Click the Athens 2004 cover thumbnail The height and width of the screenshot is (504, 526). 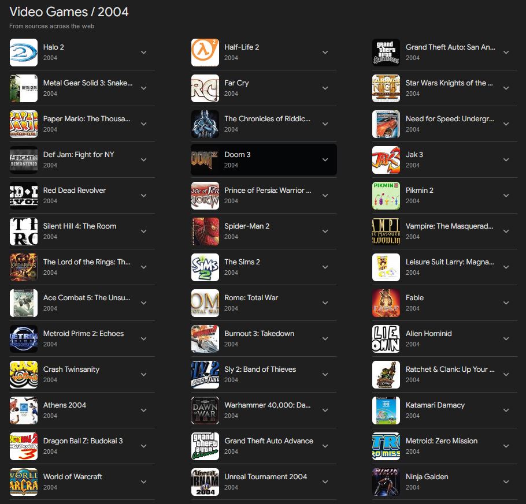(24, 411)
